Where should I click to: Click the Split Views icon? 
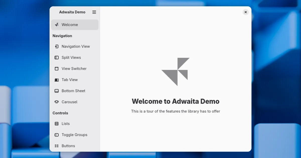click(x=57, y=57)
